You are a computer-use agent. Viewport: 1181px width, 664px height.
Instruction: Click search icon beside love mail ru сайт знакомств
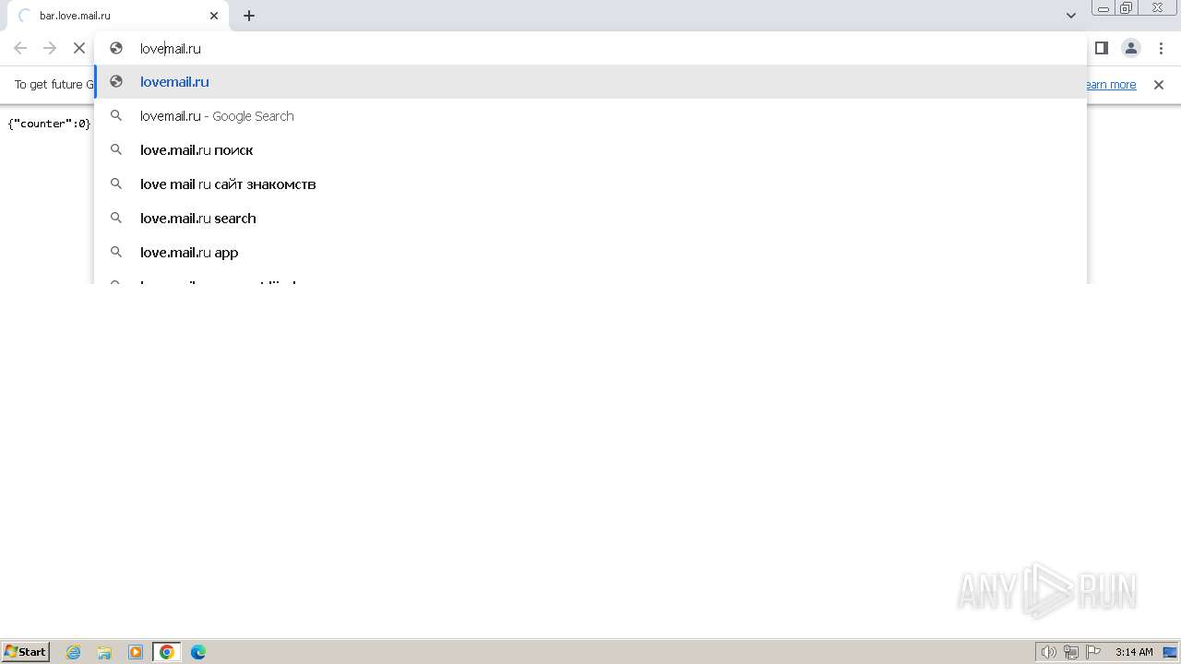click(116, 184)
